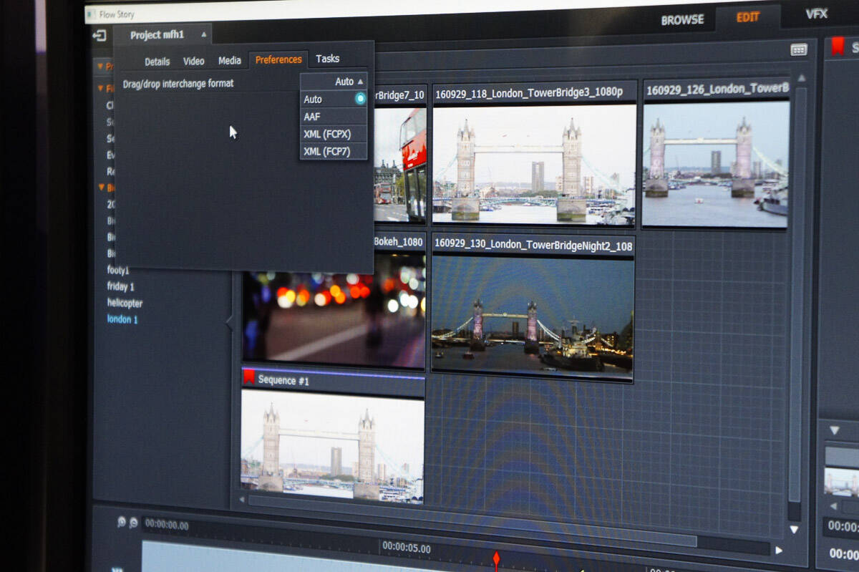The image size is (859, 572).
Task: Click the scroll-up arrow of the clip bin
Action: [801, 77]
